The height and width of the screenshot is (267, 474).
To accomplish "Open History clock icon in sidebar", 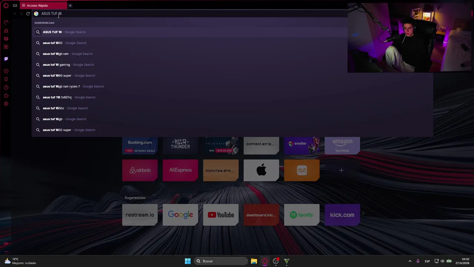I will point(6,88).
